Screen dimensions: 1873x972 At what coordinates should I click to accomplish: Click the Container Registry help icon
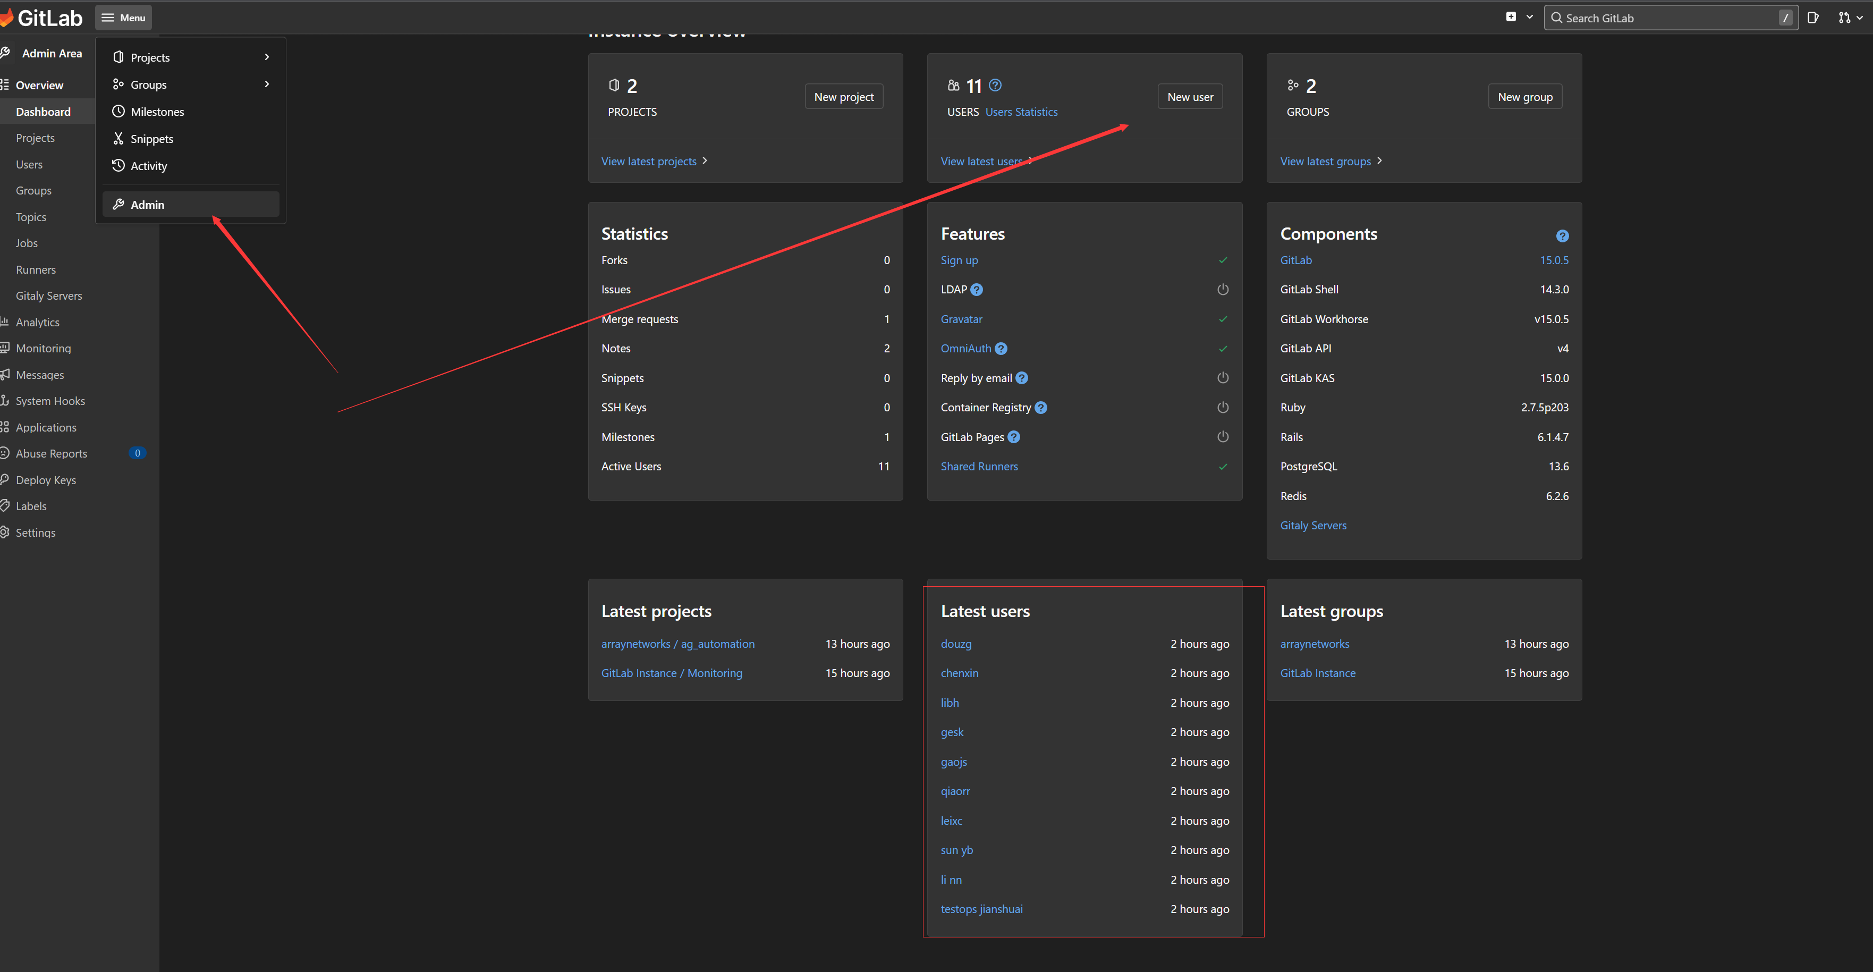click(1040, 407)
